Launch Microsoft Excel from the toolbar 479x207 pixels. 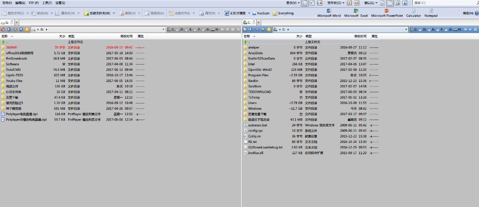click(x=356, y=13)
